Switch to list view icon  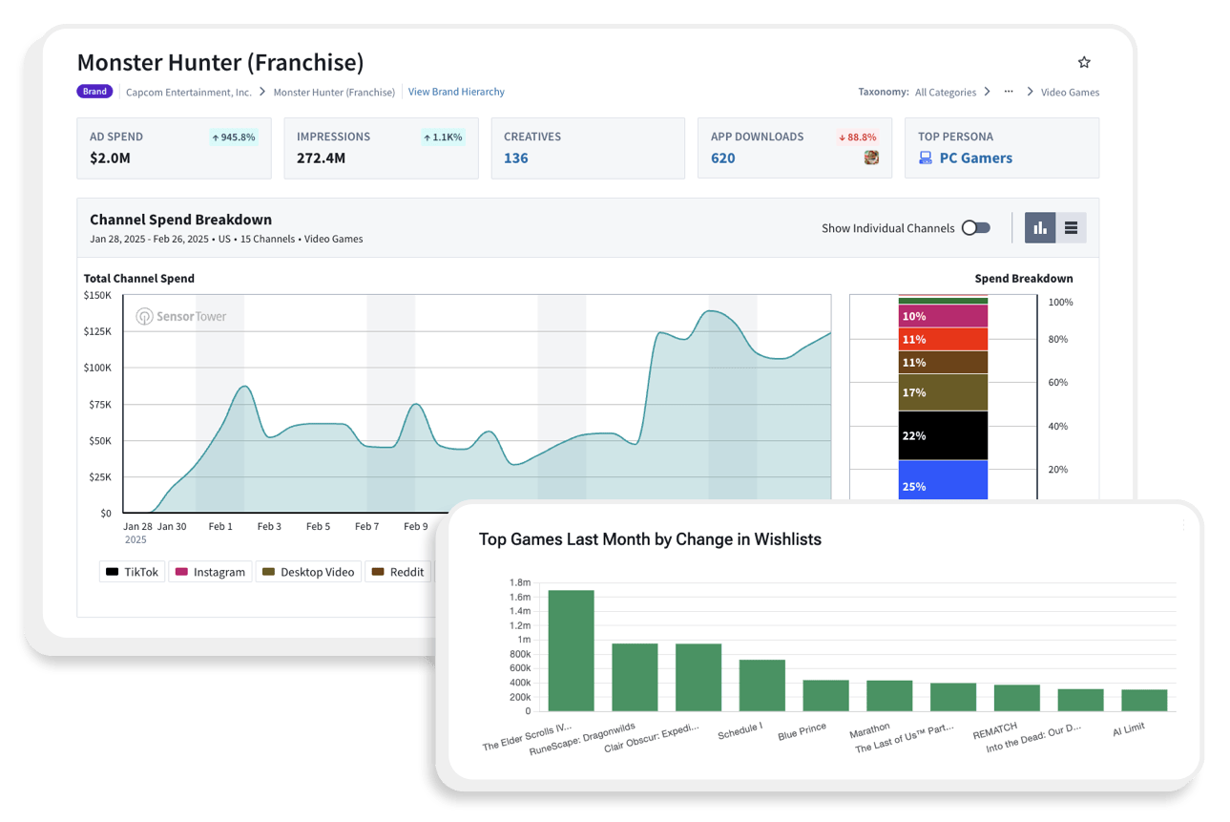1071,228
